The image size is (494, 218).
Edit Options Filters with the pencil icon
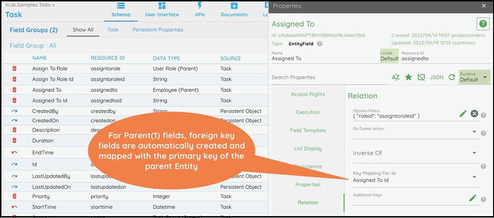point(463,113)
